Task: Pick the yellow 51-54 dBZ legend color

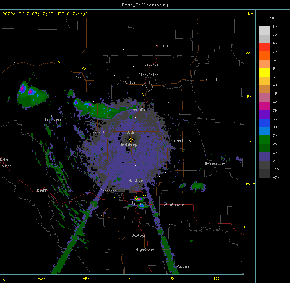Action: point(264,72)
